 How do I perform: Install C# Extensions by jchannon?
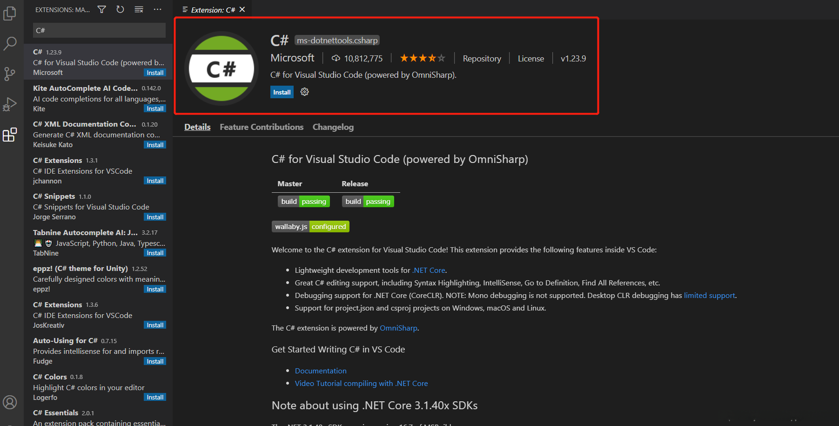(155, 181)
